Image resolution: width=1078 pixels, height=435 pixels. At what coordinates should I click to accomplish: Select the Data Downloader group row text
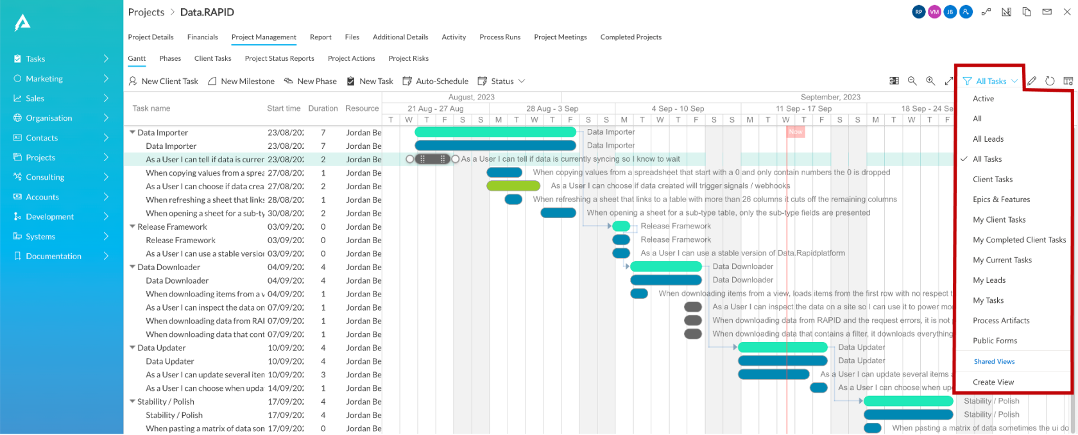tap(169, 268)
